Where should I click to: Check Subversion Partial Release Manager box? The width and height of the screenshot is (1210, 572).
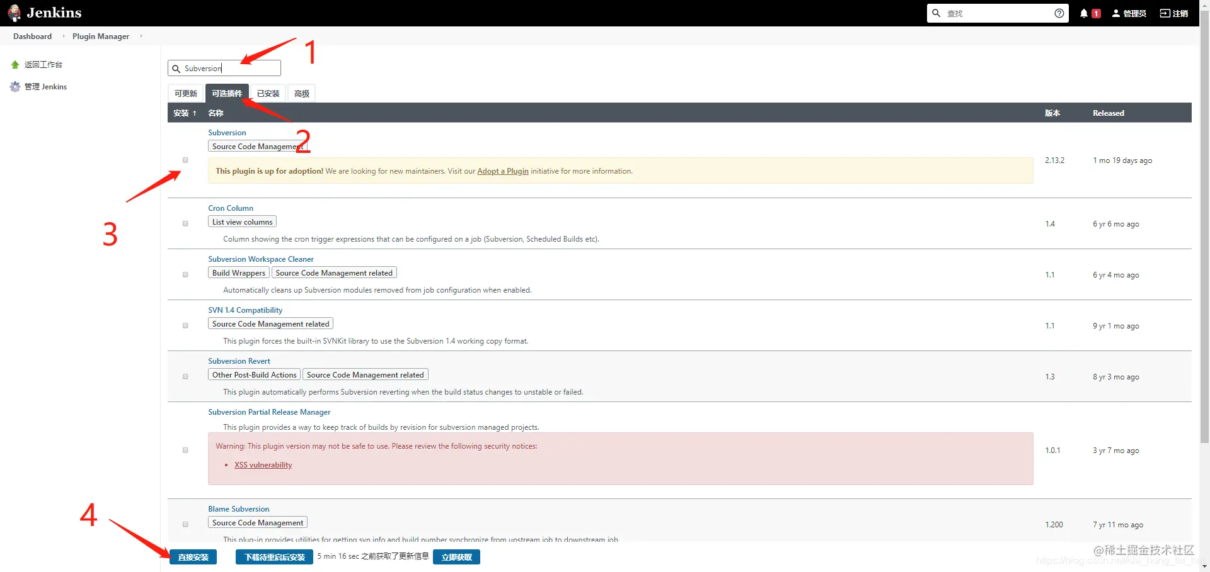[x=185, y=450]
